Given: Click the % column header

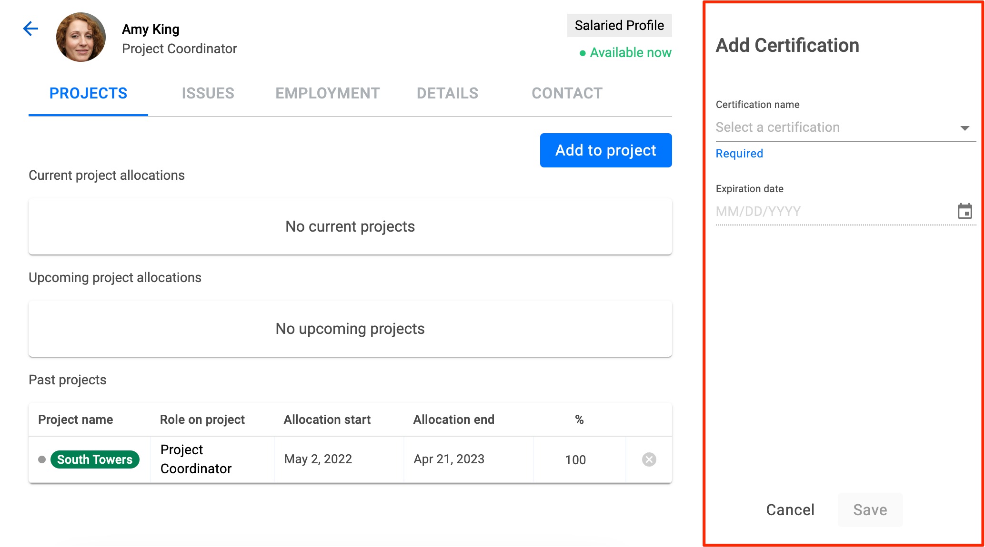Looking at the screenshot, I should coord(579,420).
